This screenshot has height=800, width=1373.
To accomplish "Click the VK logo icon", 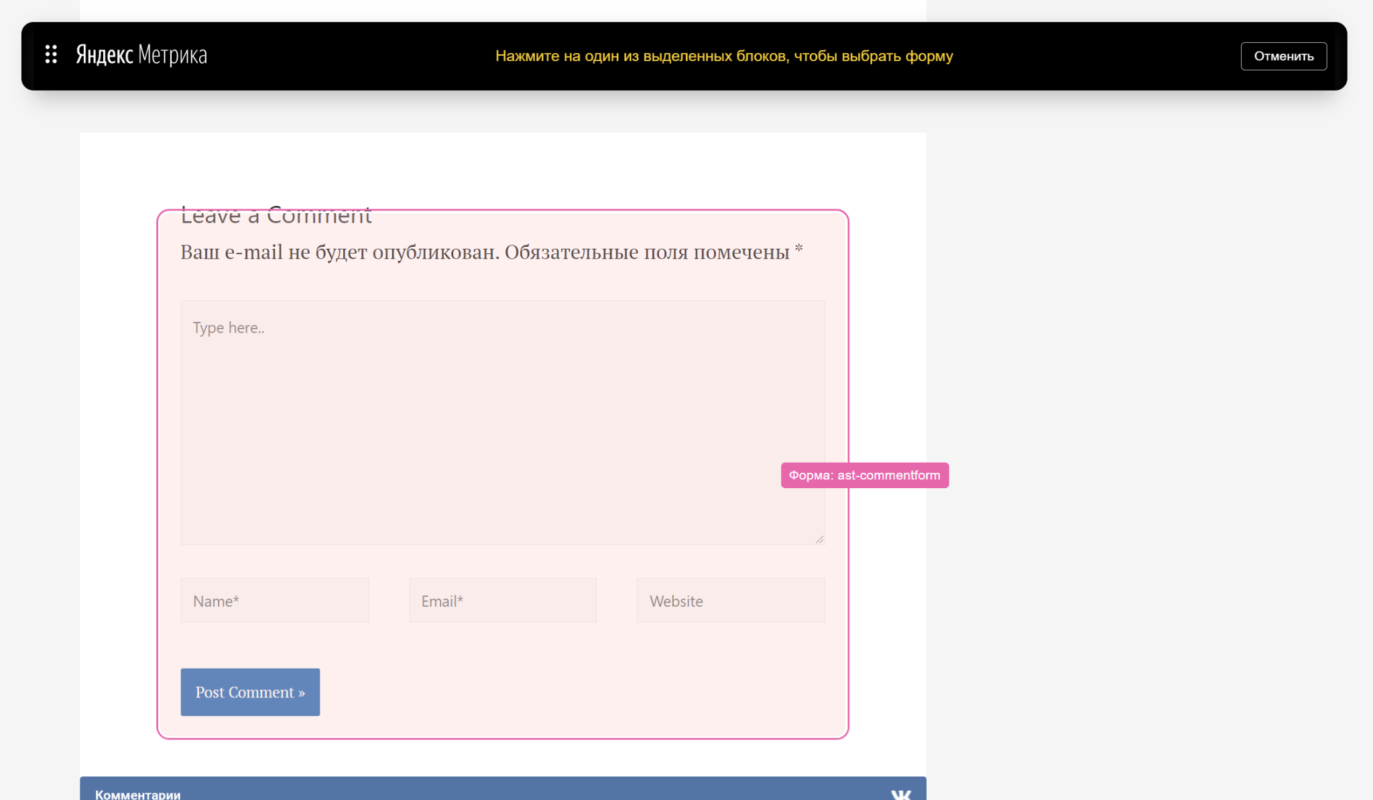I will point(900,794).
